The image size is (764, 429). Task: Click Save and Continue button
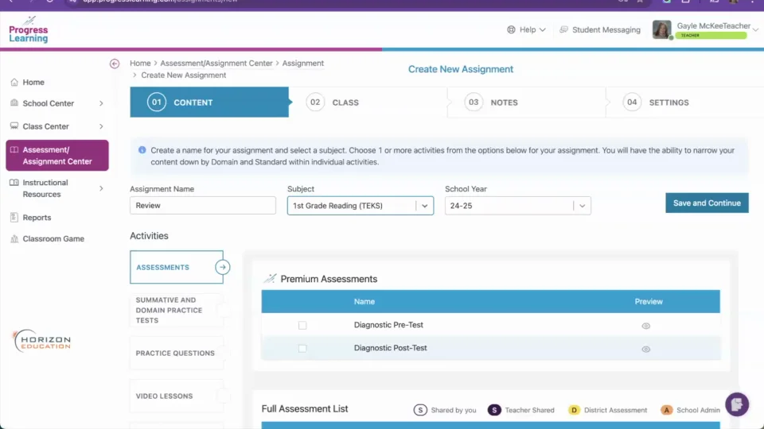point(707,203)
